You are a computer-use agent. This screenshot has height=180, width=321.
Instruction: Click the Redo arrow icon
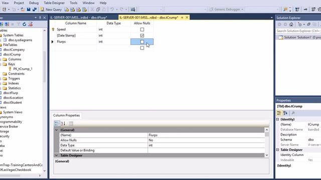click(x=121, y=9)
